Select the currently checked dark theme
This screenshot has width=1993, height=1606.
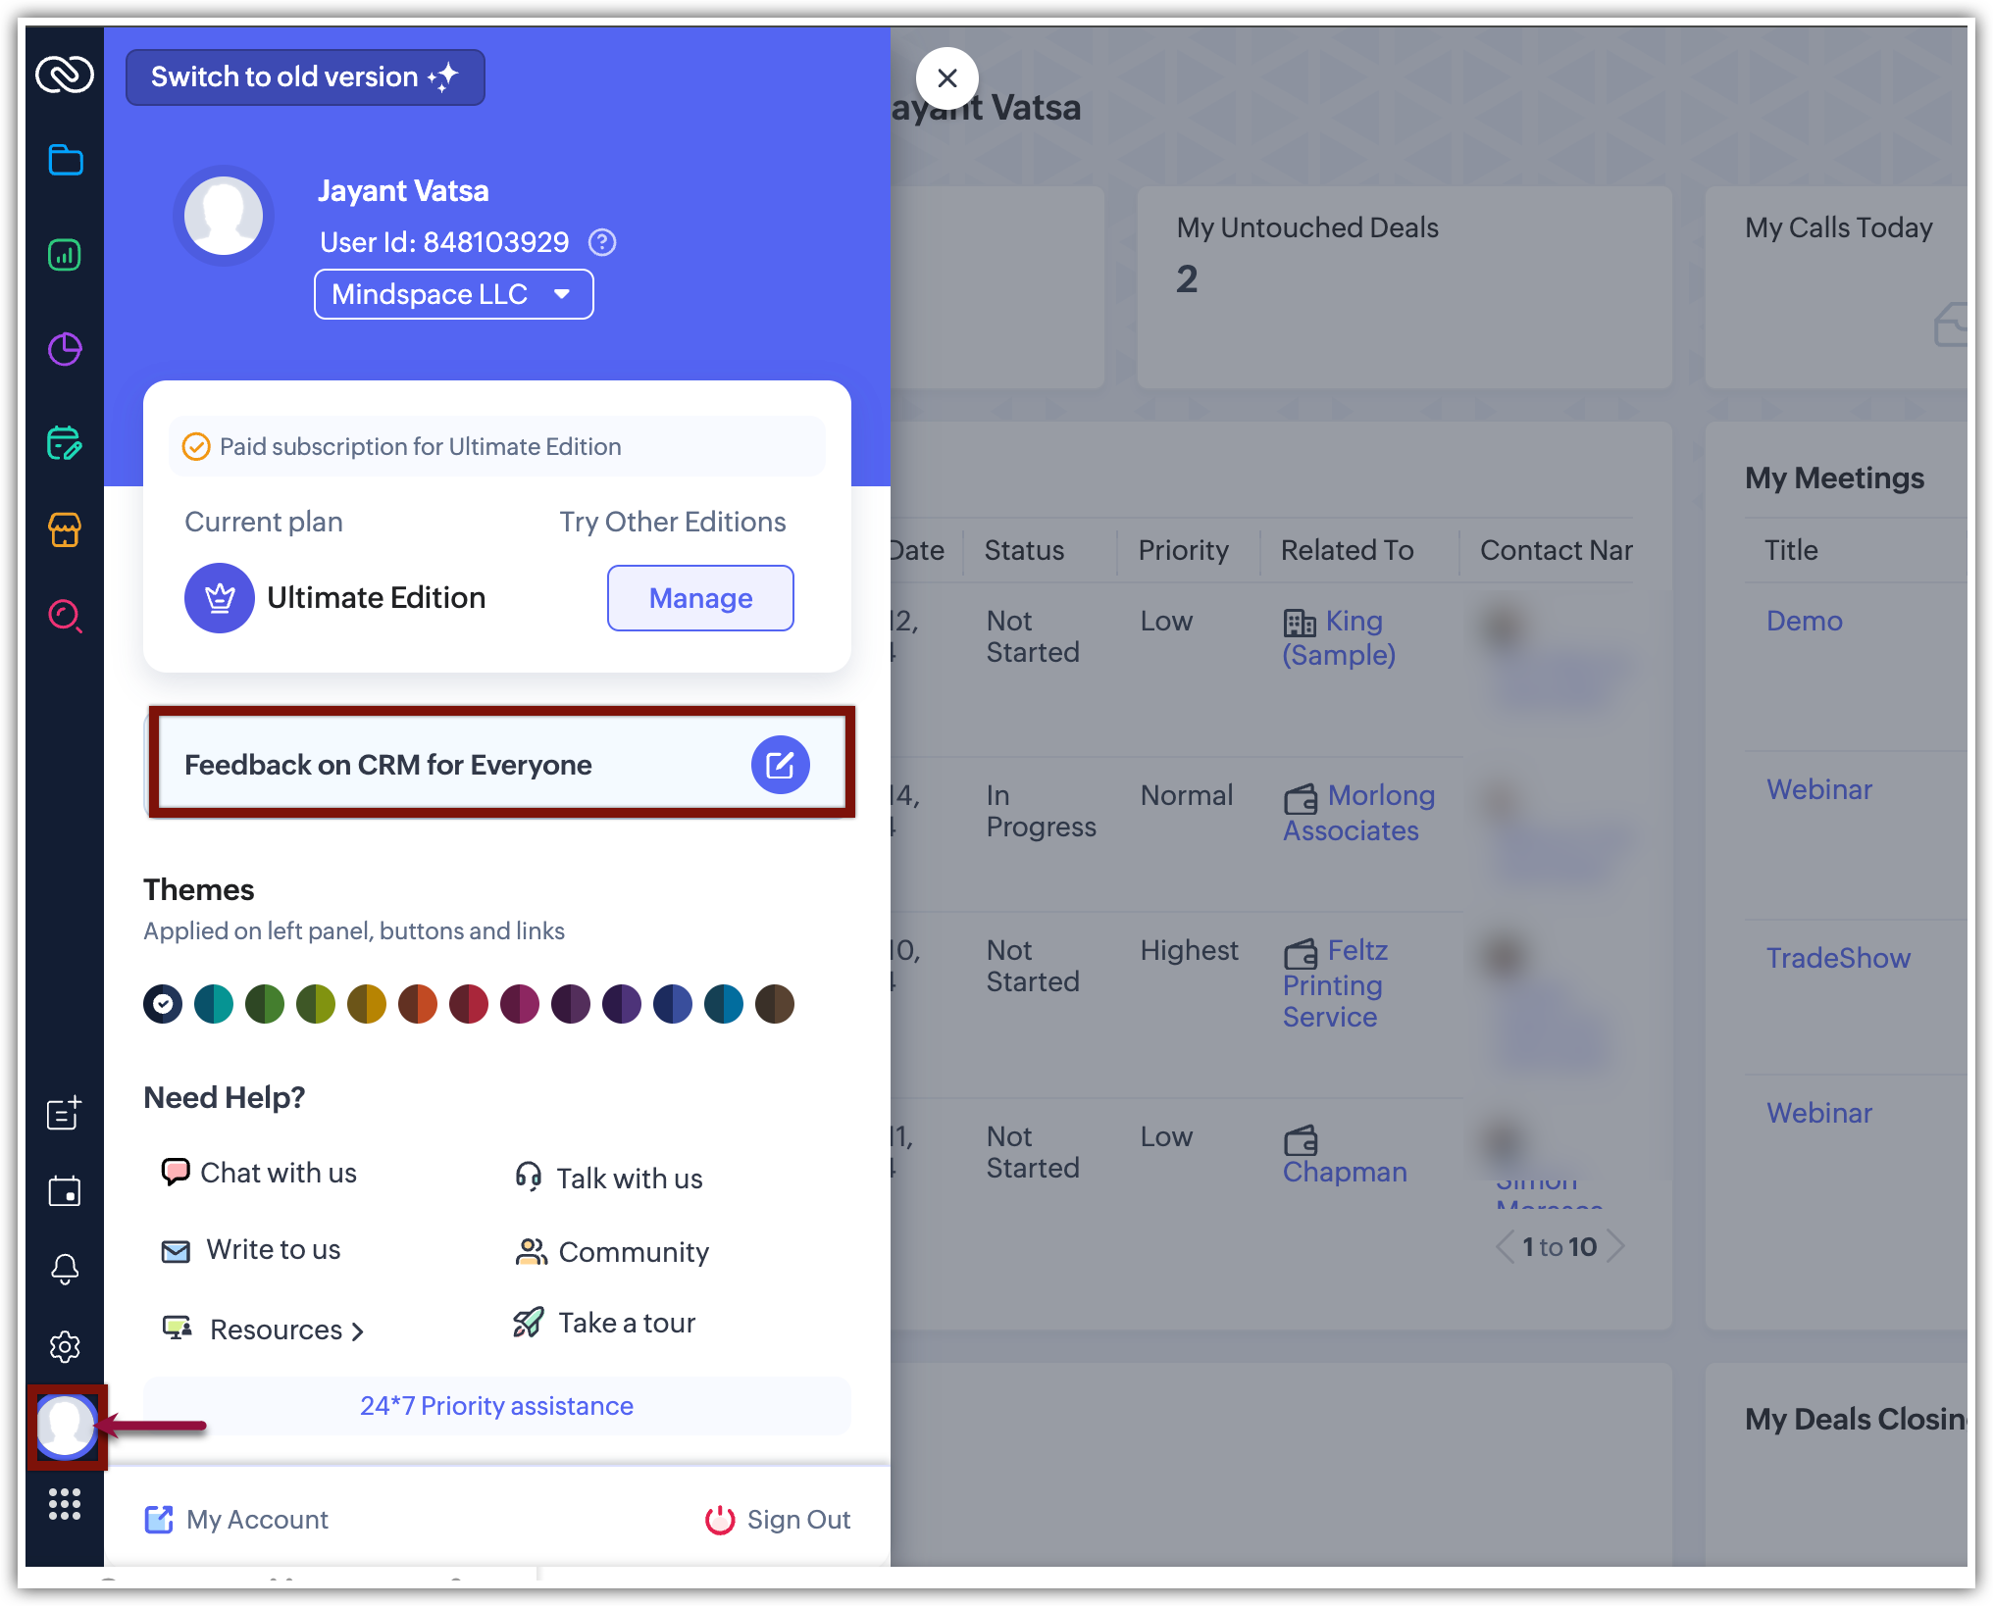click(x=163, y=1004)
